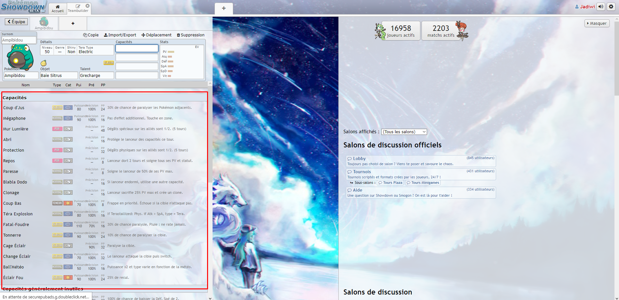Sort moves by Cat column
This screenshot has height=300, width=619.
(68, 85)
